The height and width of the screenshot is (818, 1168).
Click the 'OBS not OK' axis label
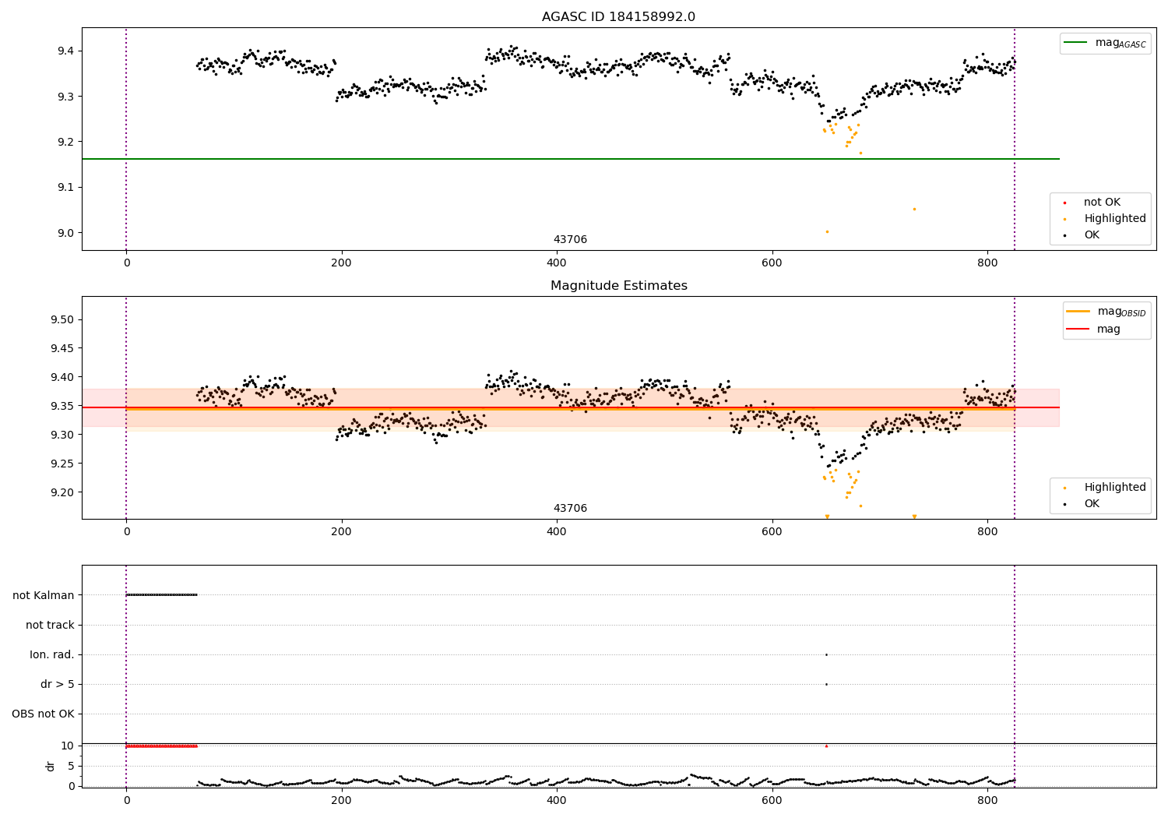click(43, 714)
